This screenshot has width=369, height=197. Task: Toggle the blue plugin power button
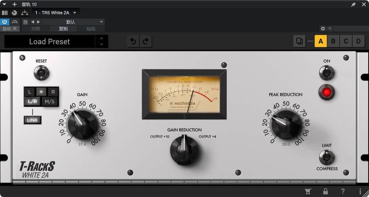tap(5, 22)
